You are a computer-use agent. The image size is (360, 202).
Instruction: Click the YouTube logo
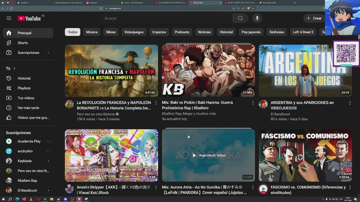[29, 18]
